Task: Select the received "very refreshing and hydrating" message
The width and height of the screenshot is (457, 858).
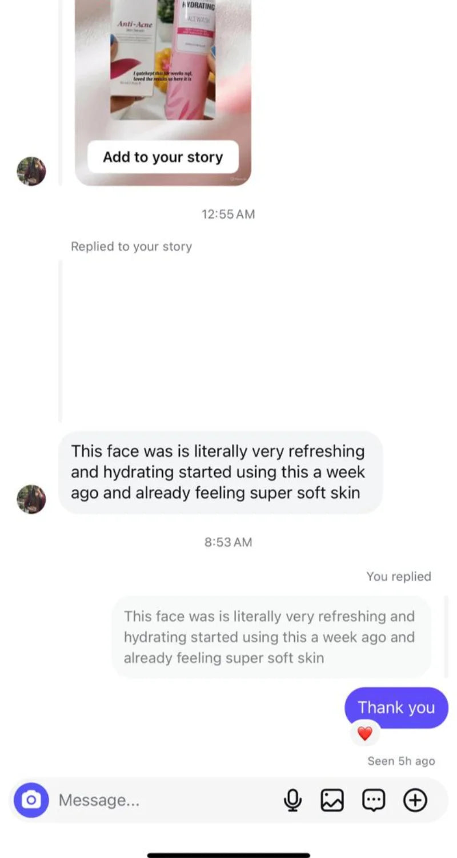Action: [x=221, y=472]
